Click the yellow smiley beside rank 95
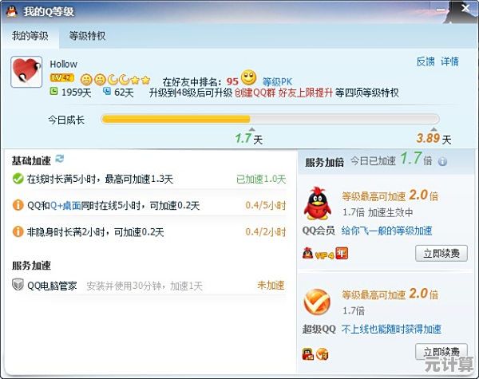Screen dimensions: 479x379 pos(248,77)
